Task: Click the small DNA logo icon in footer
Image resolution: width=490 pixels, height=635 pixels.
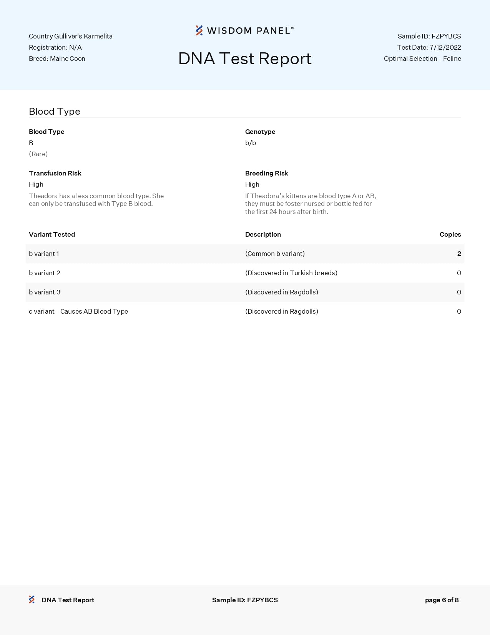Action: 32,600
